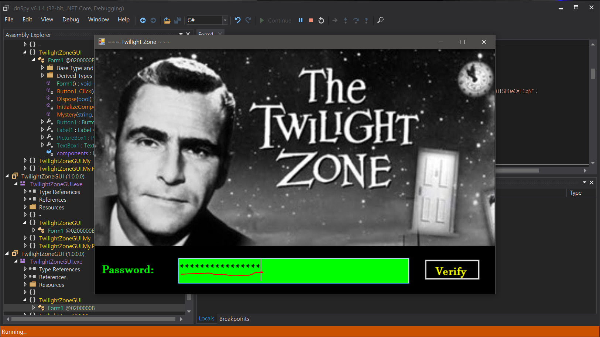Viewport: 600px width, 337px height.
Task: Switch to the Locals tab
Action: click(206, 319)
